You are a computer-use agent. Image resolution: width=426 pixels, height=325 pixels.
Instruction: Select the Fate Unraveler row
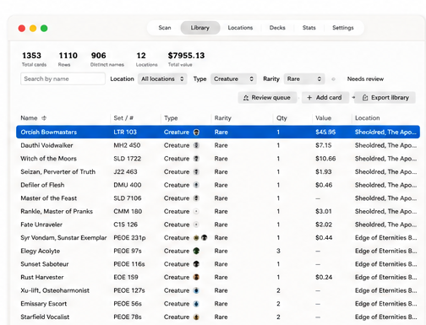pos(218,225)
